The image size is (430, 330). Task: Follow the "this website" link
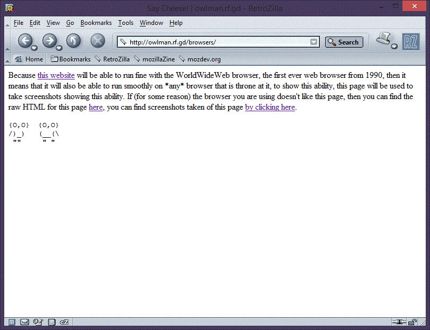[56, 75]
